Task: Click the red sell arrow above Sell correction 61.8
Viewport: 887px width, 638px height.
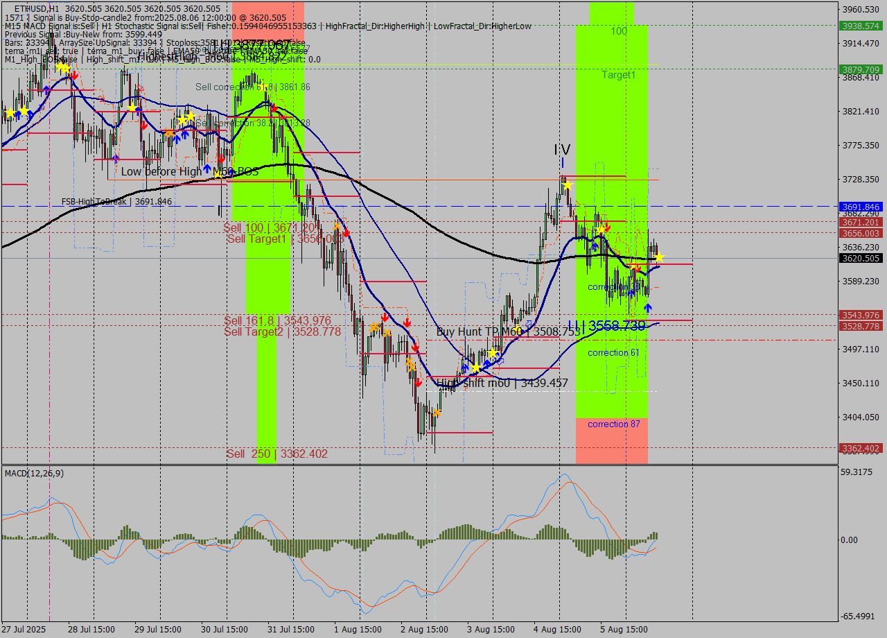Action: click(275, 107)
